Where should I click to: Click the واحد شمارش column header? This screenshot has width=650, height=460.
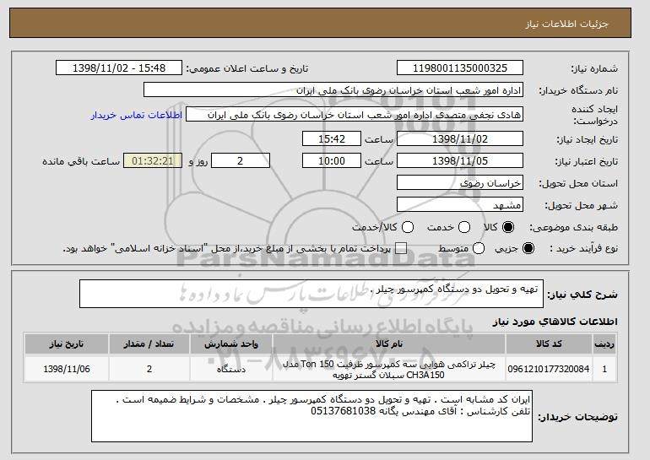point(231,344)
